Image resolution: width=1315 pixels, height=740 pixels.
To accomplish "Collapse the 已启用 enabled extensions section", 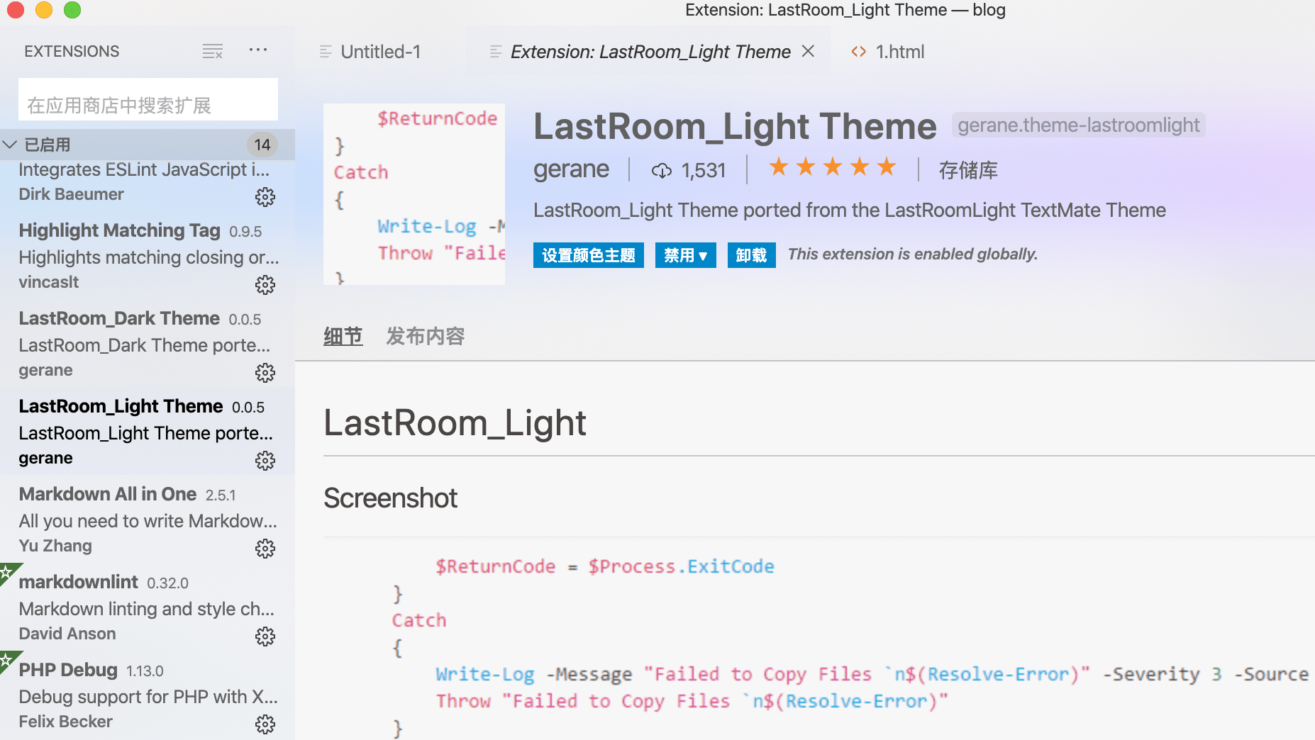I will (x=148, y=145).
